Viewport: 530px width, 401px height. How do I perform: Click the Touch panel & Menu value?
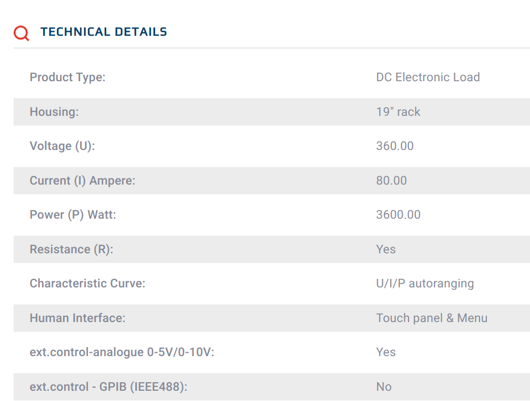432,318
